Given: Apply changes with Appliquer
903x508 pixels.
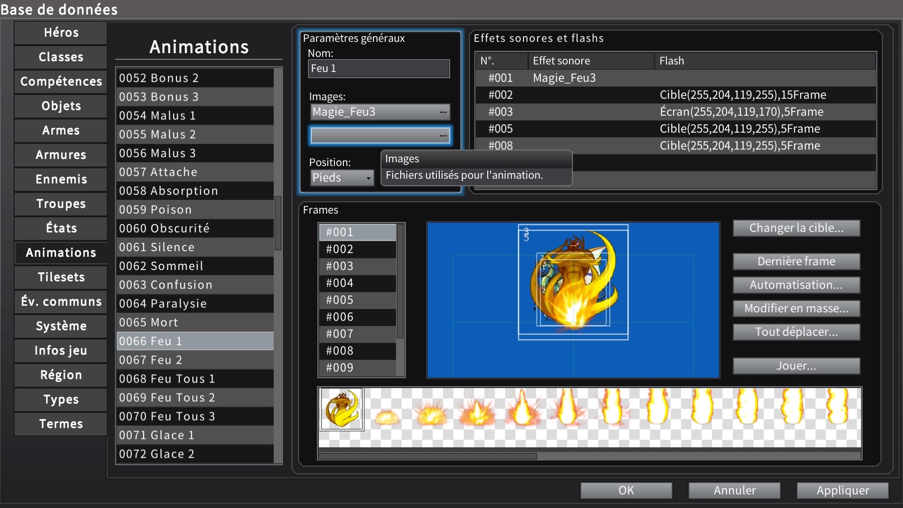Looking at the screenshot, I should (x=842, y=491).
